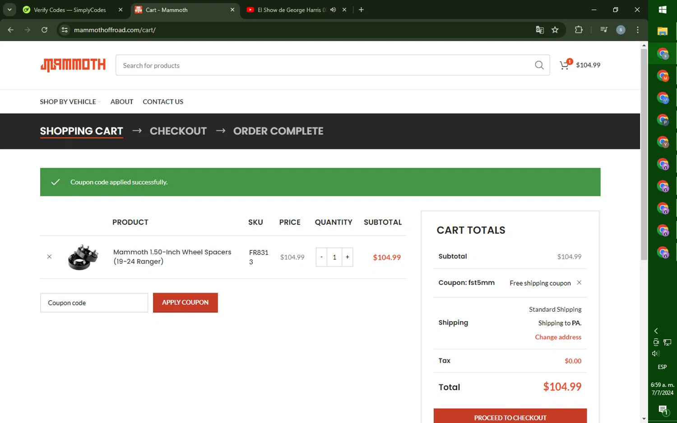The width and height of the screenshot is (677, 423).
Task: Click the taskbar volume icon
Action: pos(656,354)
